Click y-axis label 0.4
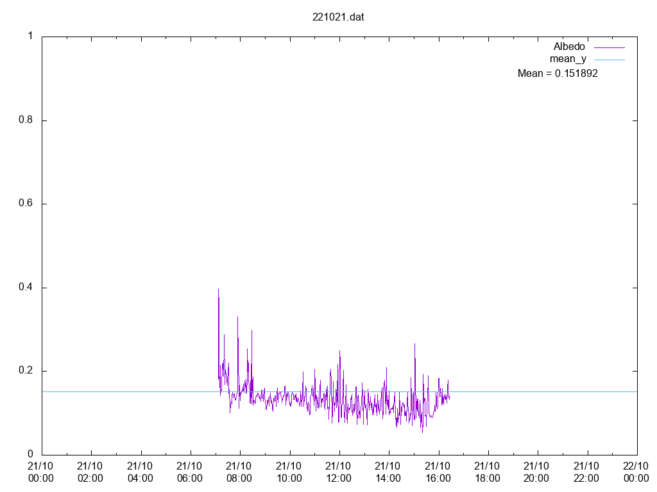Image resolution: width=657 pixels, height=492 pixels. pyautogui.click(x=26, y=288)
